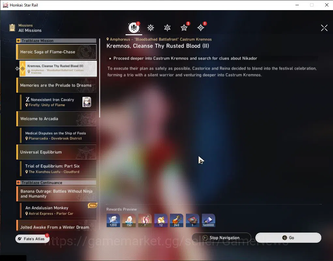Screen dimensions: 333x261
Task: Click Firefly character portrait thumbnail
Action: pos(87,102)
